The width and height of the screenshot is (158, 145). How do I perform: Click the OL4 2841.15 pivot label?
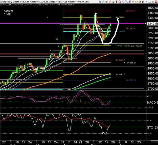(120, 74)
